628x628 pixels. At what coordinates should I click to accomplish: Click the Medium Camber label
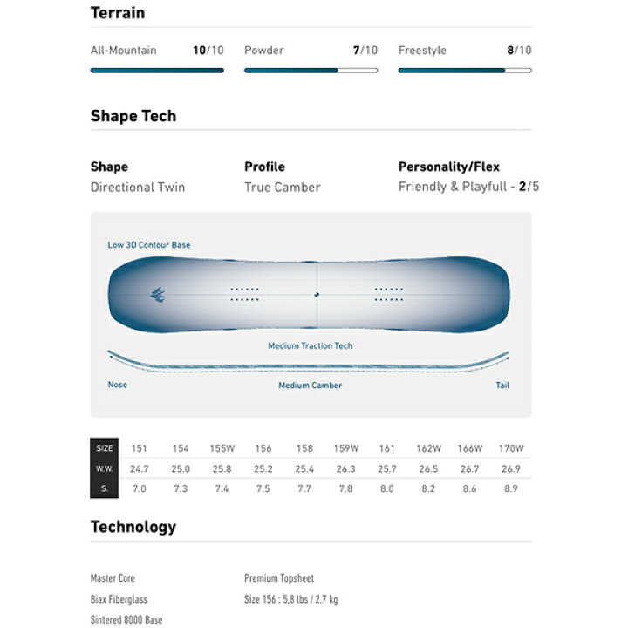pyautogui.click(x=311, y=386)
